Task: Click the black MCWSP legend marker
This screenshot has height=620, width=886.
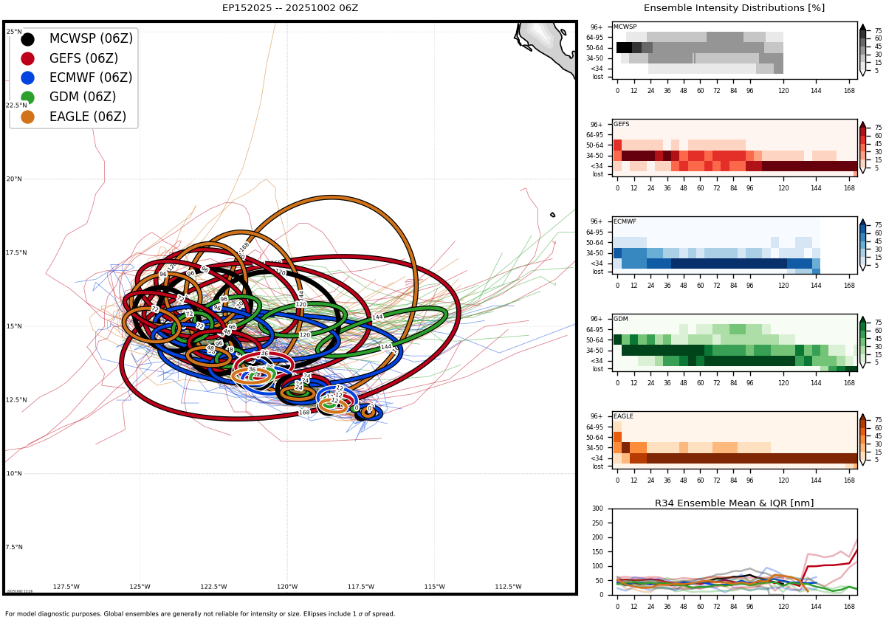Action: coord(27,39)
